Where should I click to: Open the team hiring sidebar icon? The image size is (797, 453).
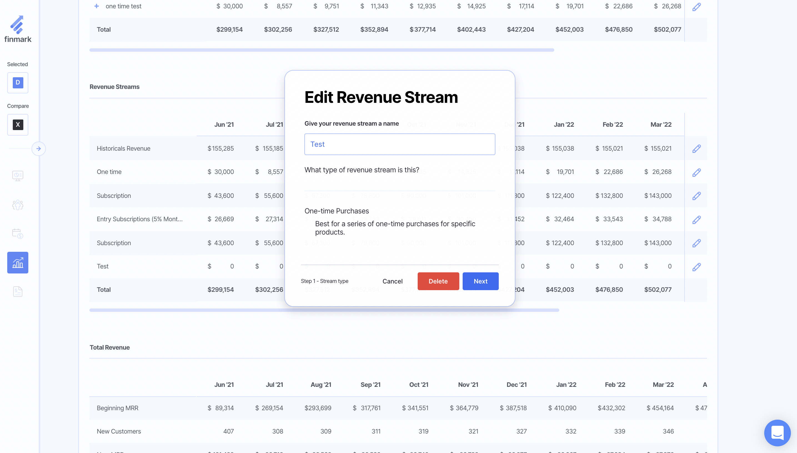coord(18,205)
